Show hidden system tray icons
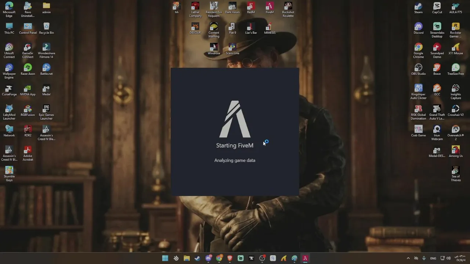Image resolution: width=470 pixels, height=264 pixels. (408, 258)
